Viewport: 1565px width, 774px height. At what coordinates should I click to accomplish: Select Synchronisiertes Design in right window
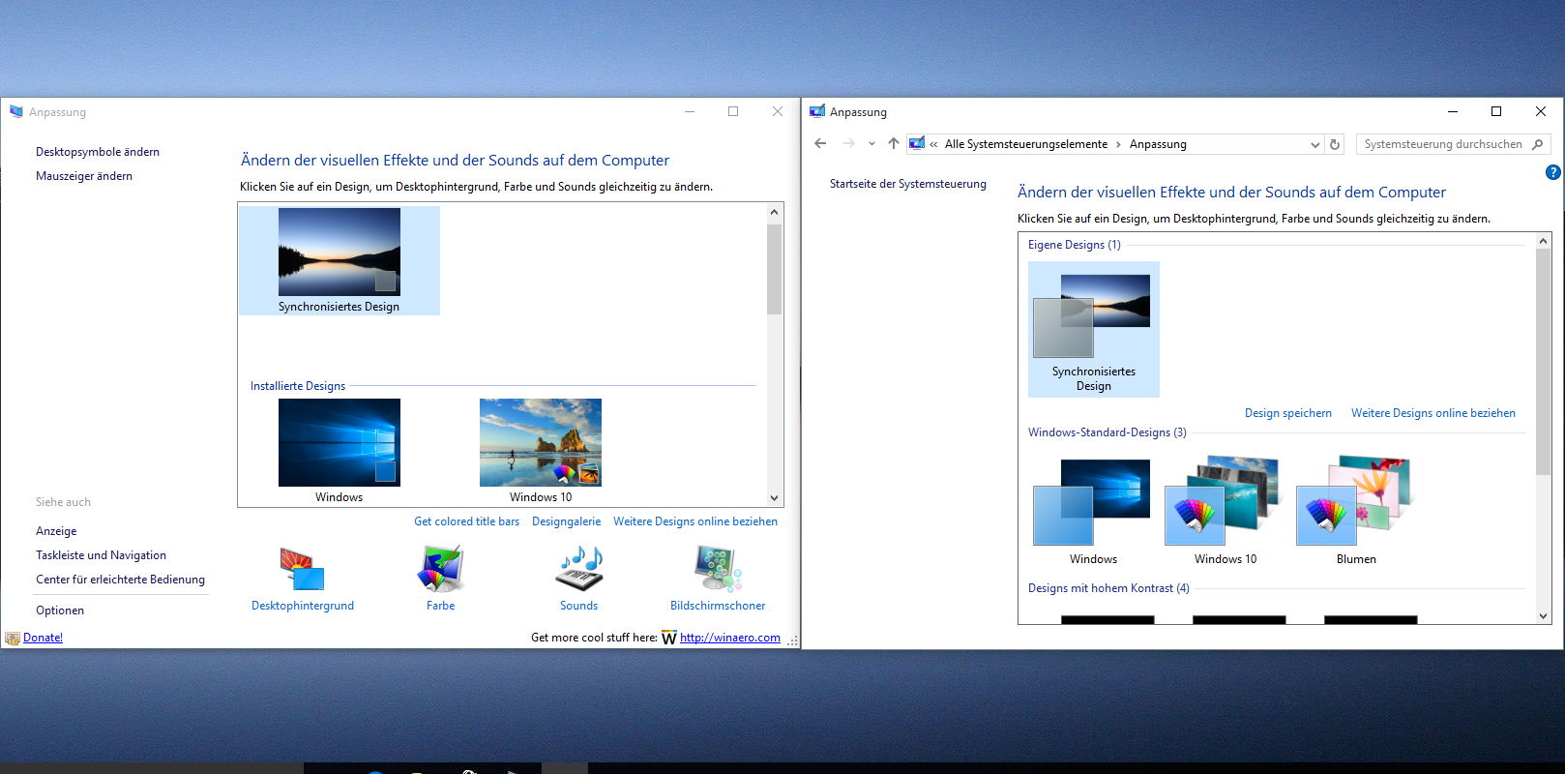tap(1093, 329)
